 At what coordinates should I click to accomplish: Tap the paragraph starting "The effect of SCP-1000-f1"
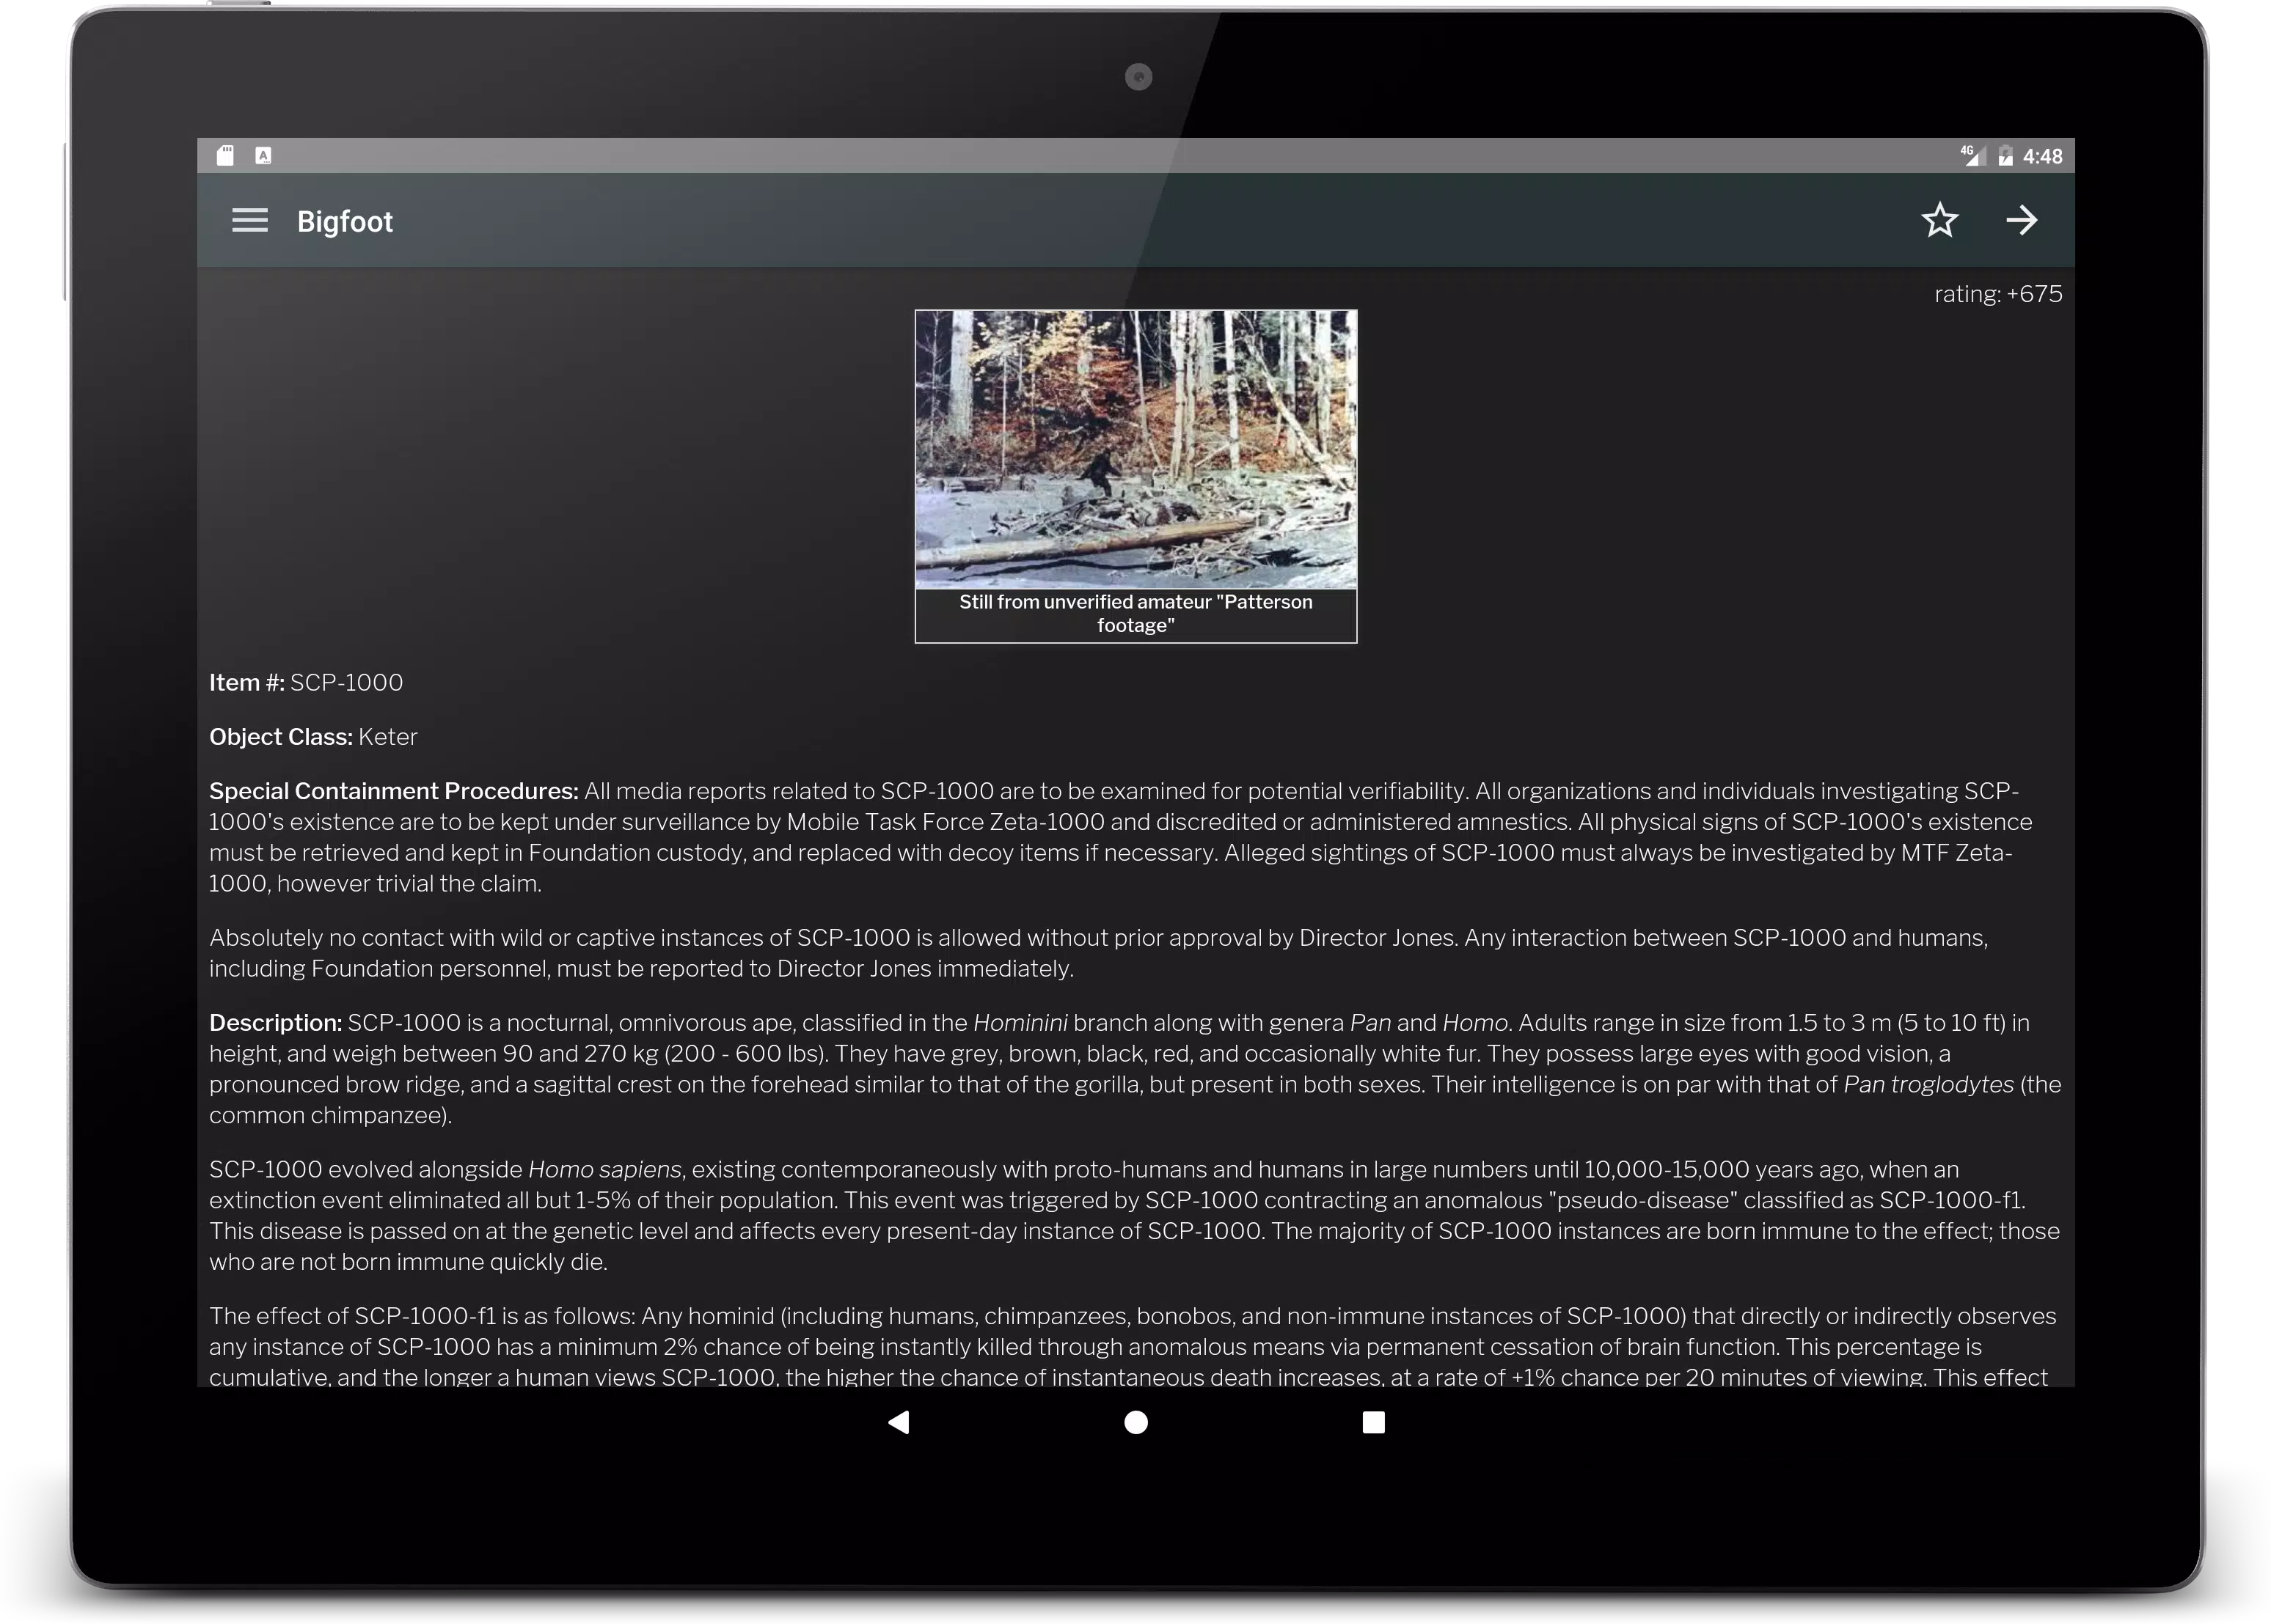pos(1133,1346)
